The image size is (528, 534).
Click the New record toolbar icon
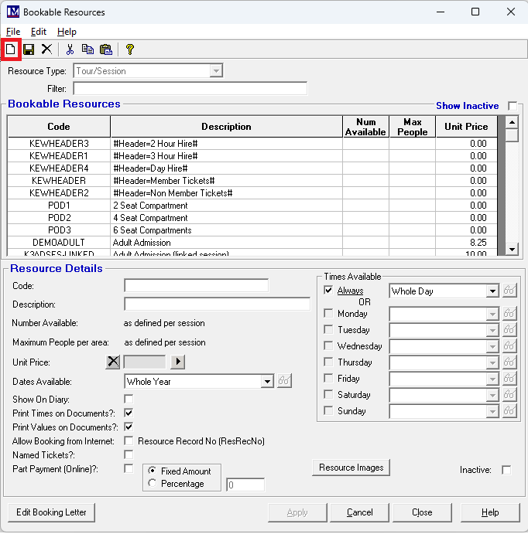[11, 49]
